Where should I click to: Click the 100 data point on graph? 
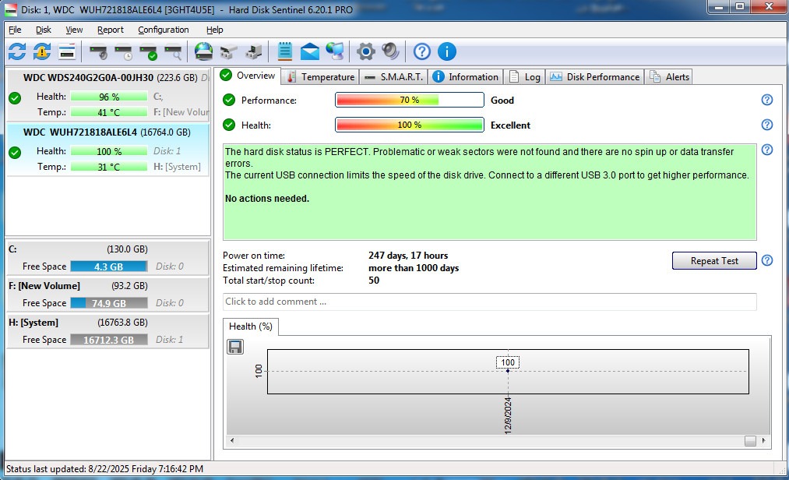[x=508, y=371]
